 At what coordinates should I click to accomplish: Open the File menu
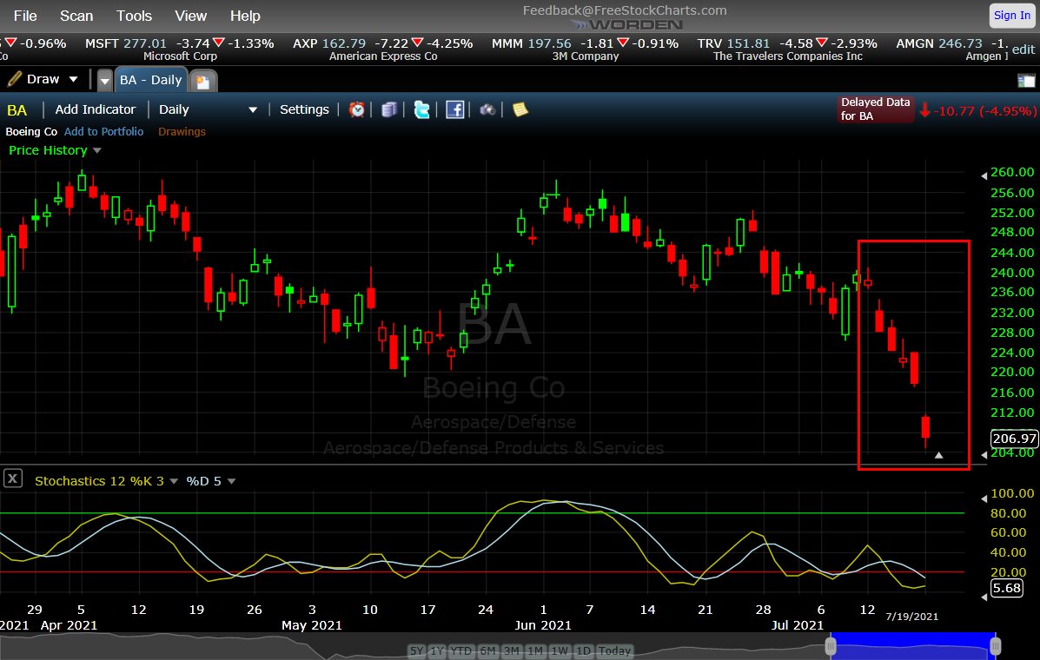click(25, 16)
